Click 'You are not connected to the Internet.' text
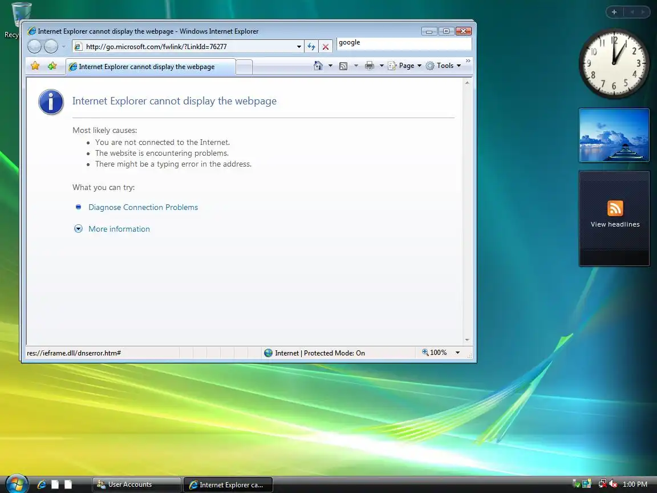657x493 pixels. tap(163, 143)
